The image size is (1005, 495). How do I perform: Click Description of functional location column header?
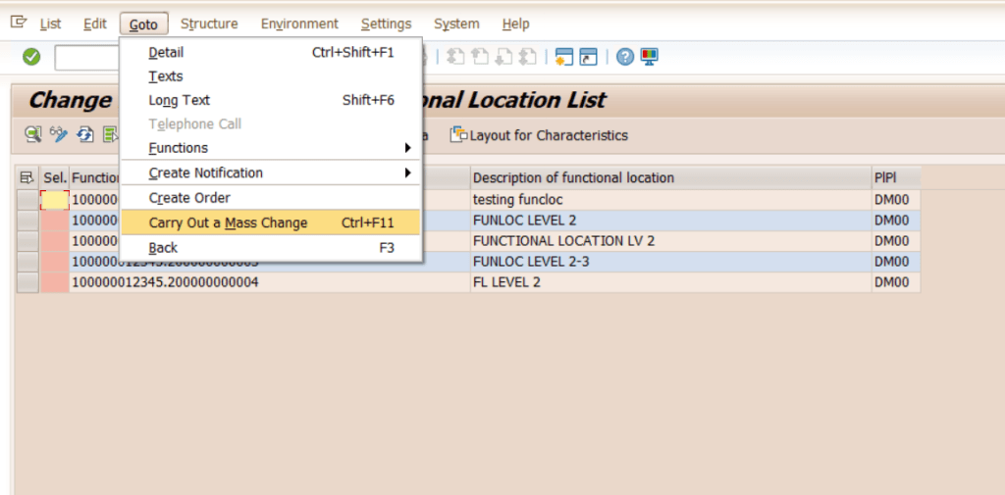point(573,177)
